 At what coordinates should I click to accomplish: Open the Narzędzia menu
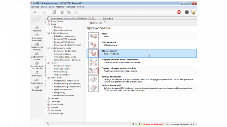coord(71,7)
